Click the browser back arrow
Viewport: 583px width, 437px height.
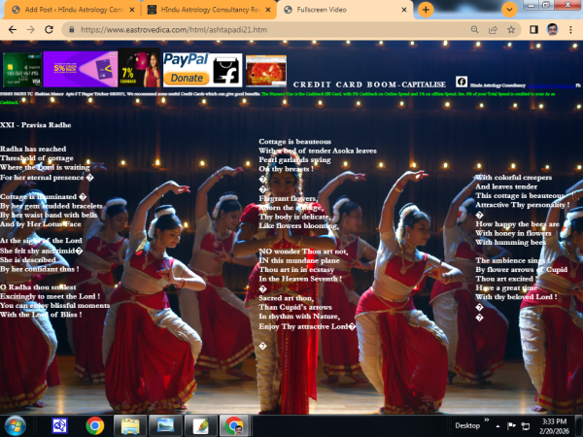point(10,29)
